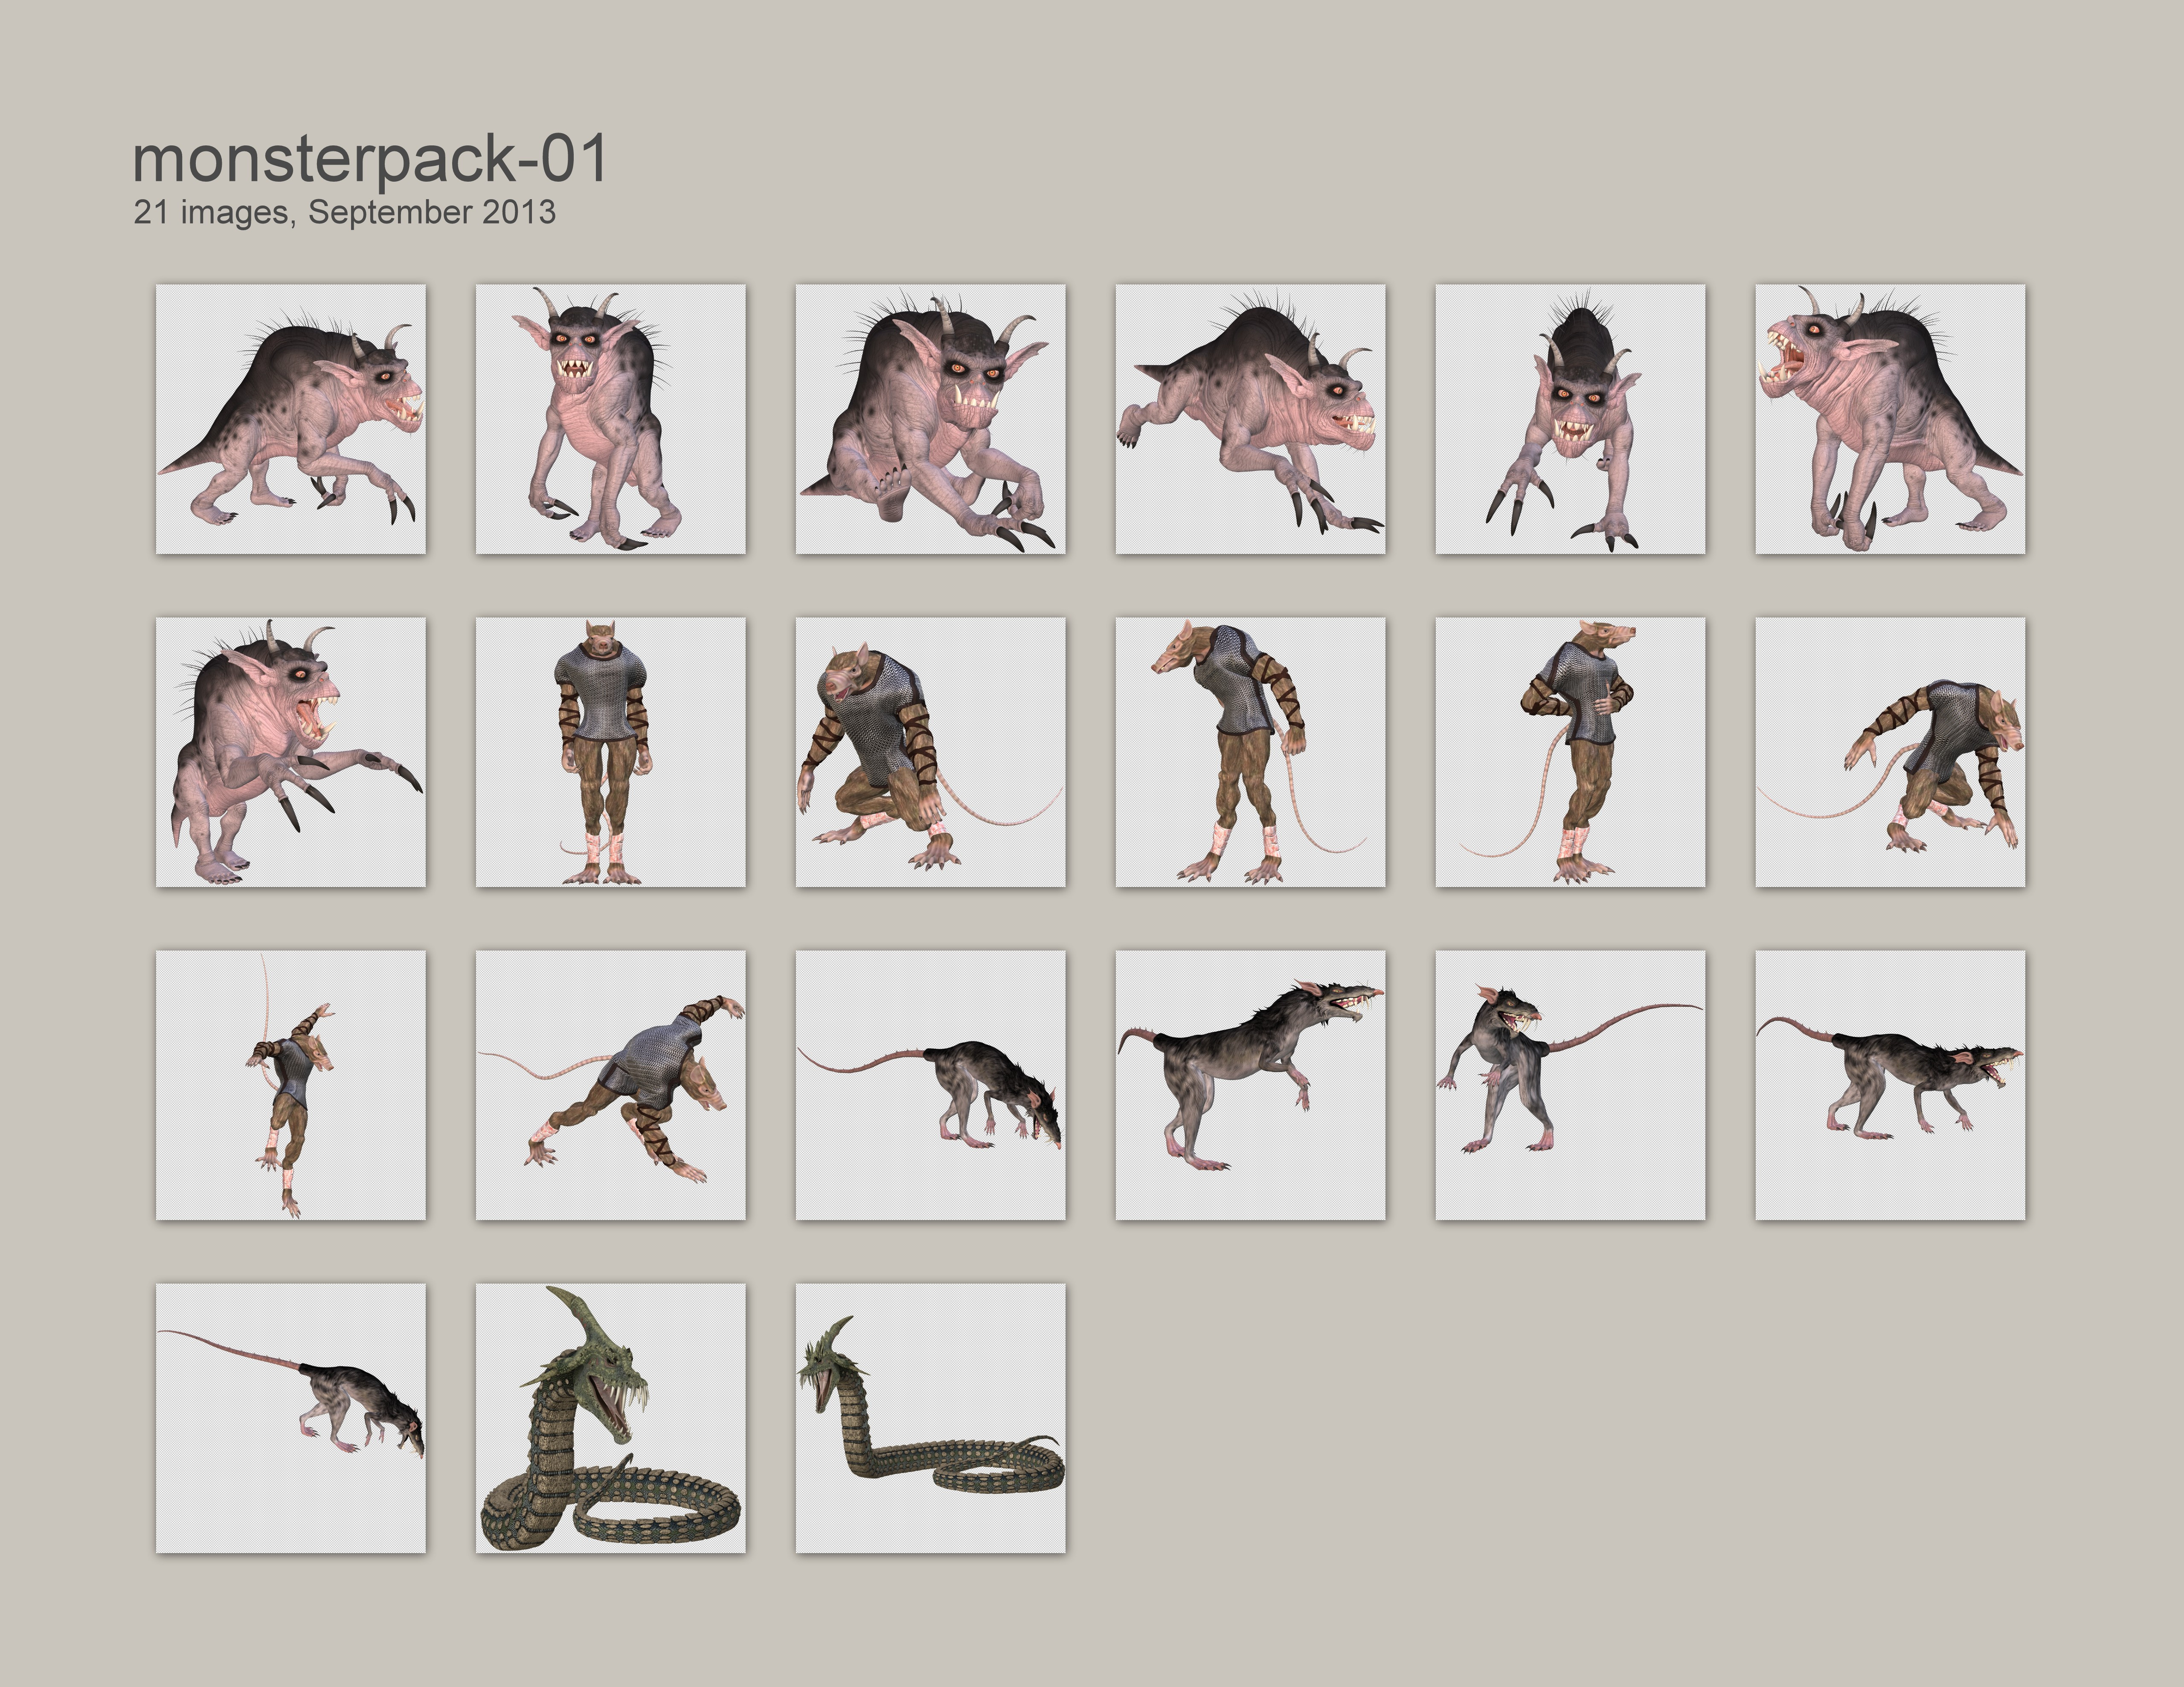
Task: Select the standing front-facing horned beast thumbnail
Action: [x=610, y=419]
